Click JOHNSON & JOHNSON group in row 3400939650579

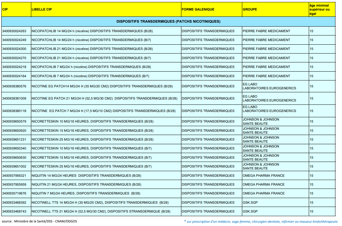pyautogui.click(x=261, y=122)
